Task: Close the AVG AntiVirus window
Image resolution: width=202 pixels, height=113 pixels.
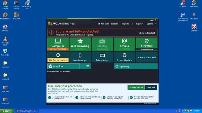Action: [156, 20]
